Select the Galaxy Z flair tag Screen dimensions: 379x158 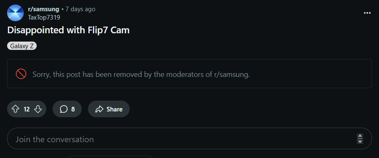click(22, 46)
